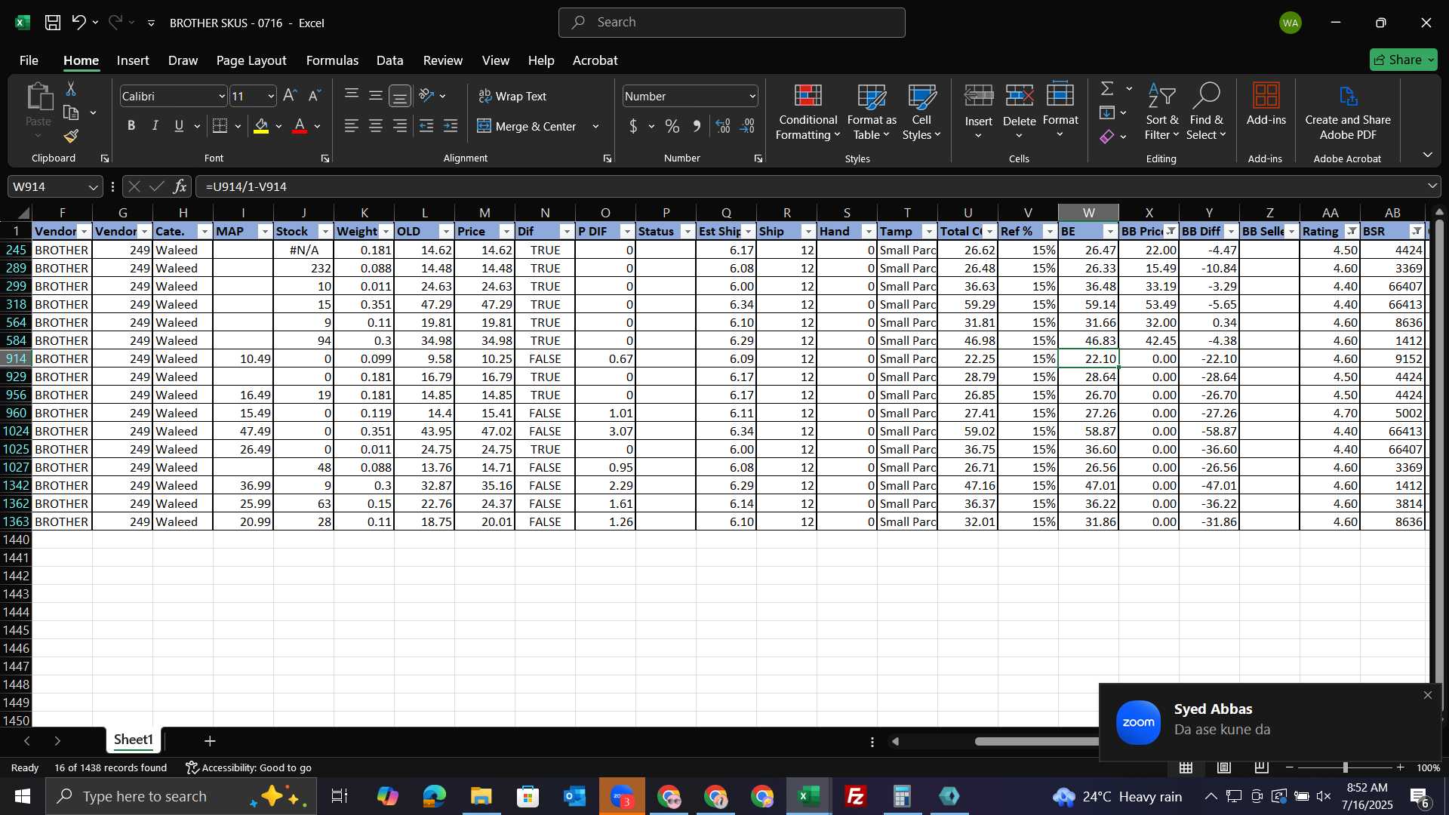The height and width of the screenshot is (815, 1449).
Task: Click the Clear eraser icon
Action: click(x=1107, y=137)
